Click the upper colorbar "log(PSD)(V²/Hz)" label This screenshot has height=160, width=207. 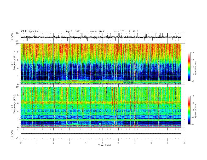click(x=195, y=68)
